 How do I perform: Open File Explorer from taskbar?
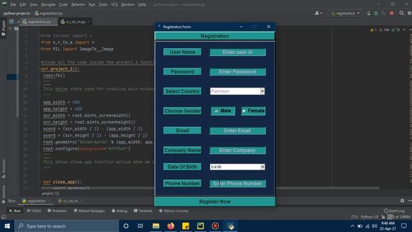point(156,226)
